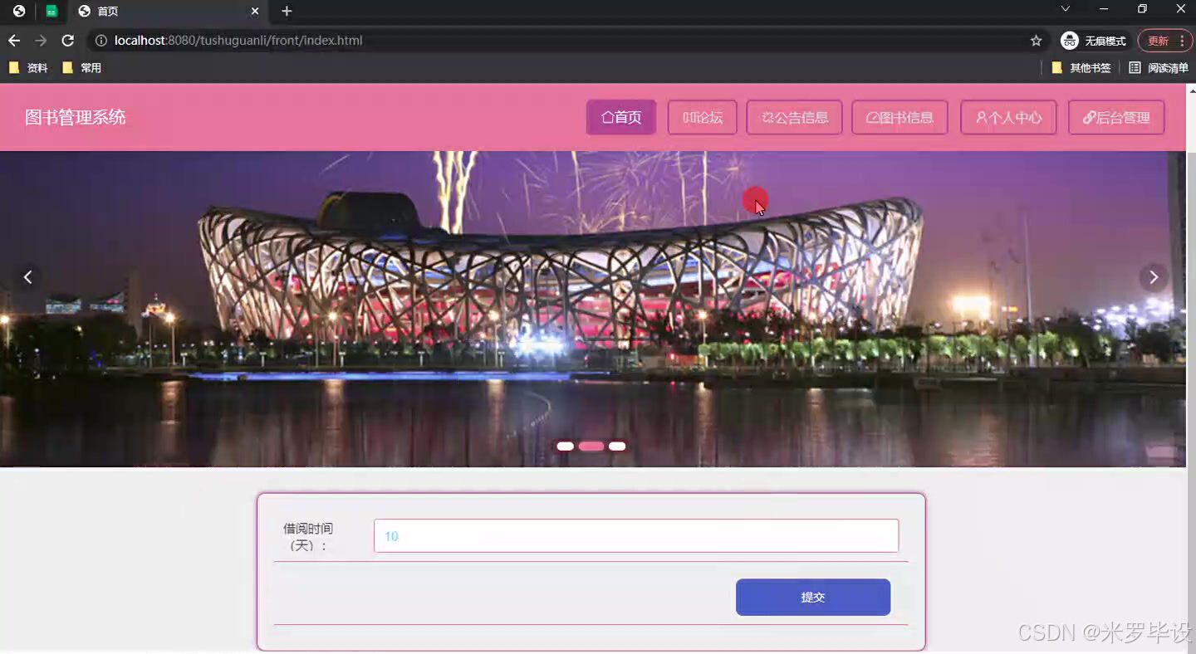The image size is (1196, 654).
Task: Minimize the browser window
Action: pos(1104,9)
